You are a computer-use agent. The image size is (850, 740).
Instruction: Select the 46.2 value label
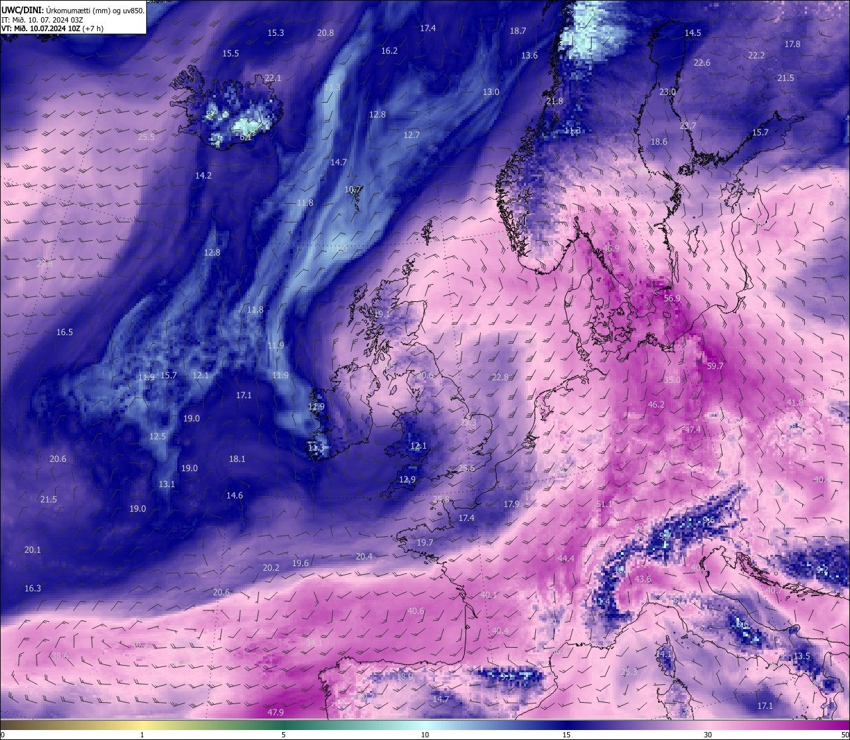click(x=656, y=405)
